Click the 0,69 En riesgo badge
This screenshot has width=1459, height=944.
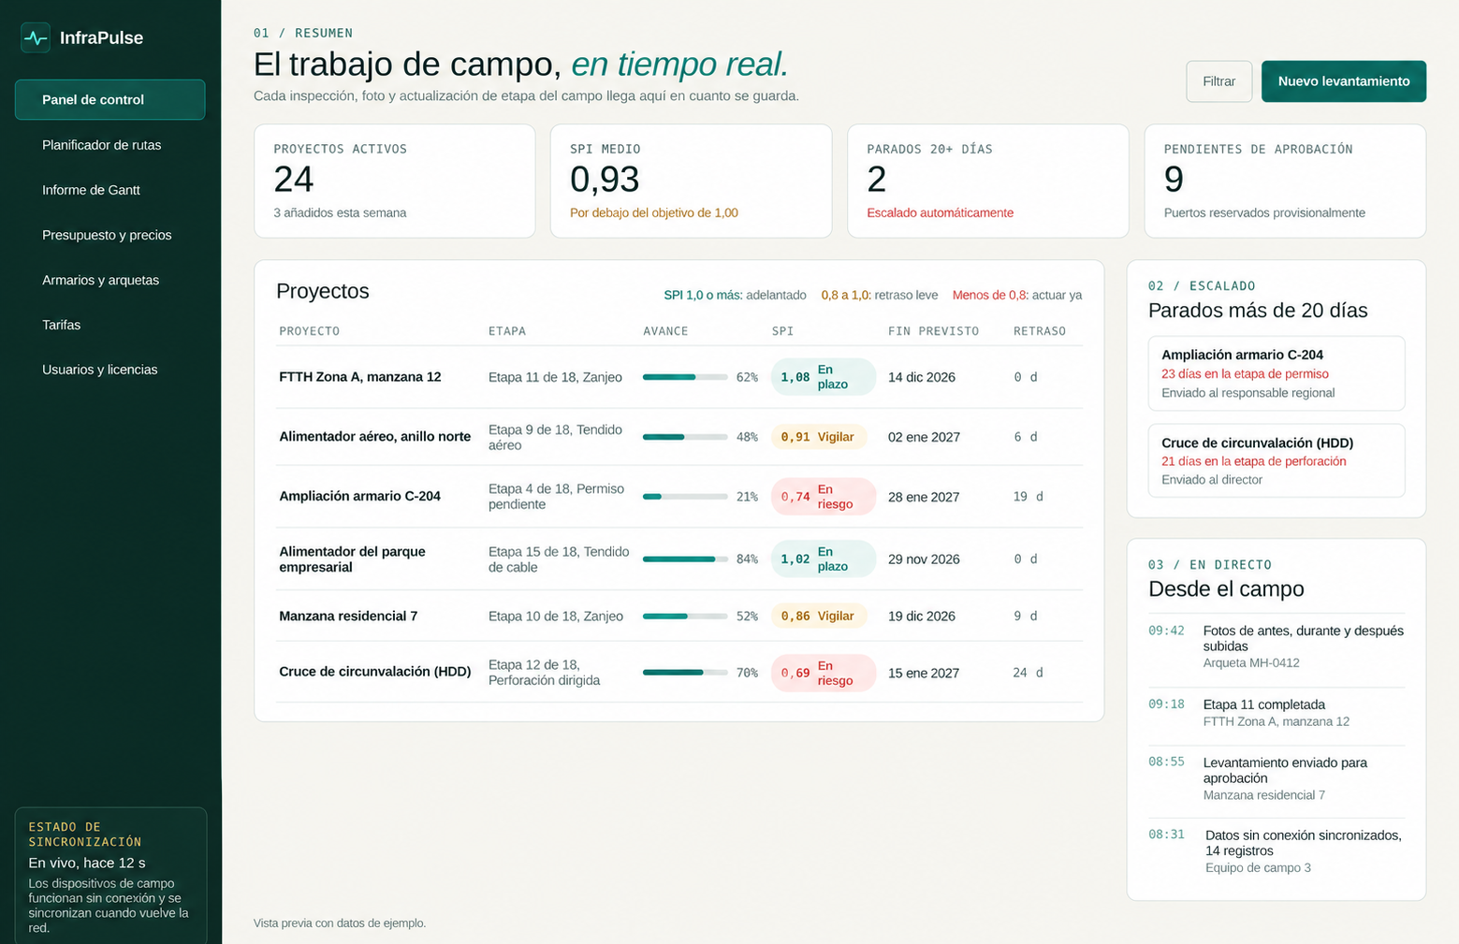pyautogui.click(x=824, y=673)
